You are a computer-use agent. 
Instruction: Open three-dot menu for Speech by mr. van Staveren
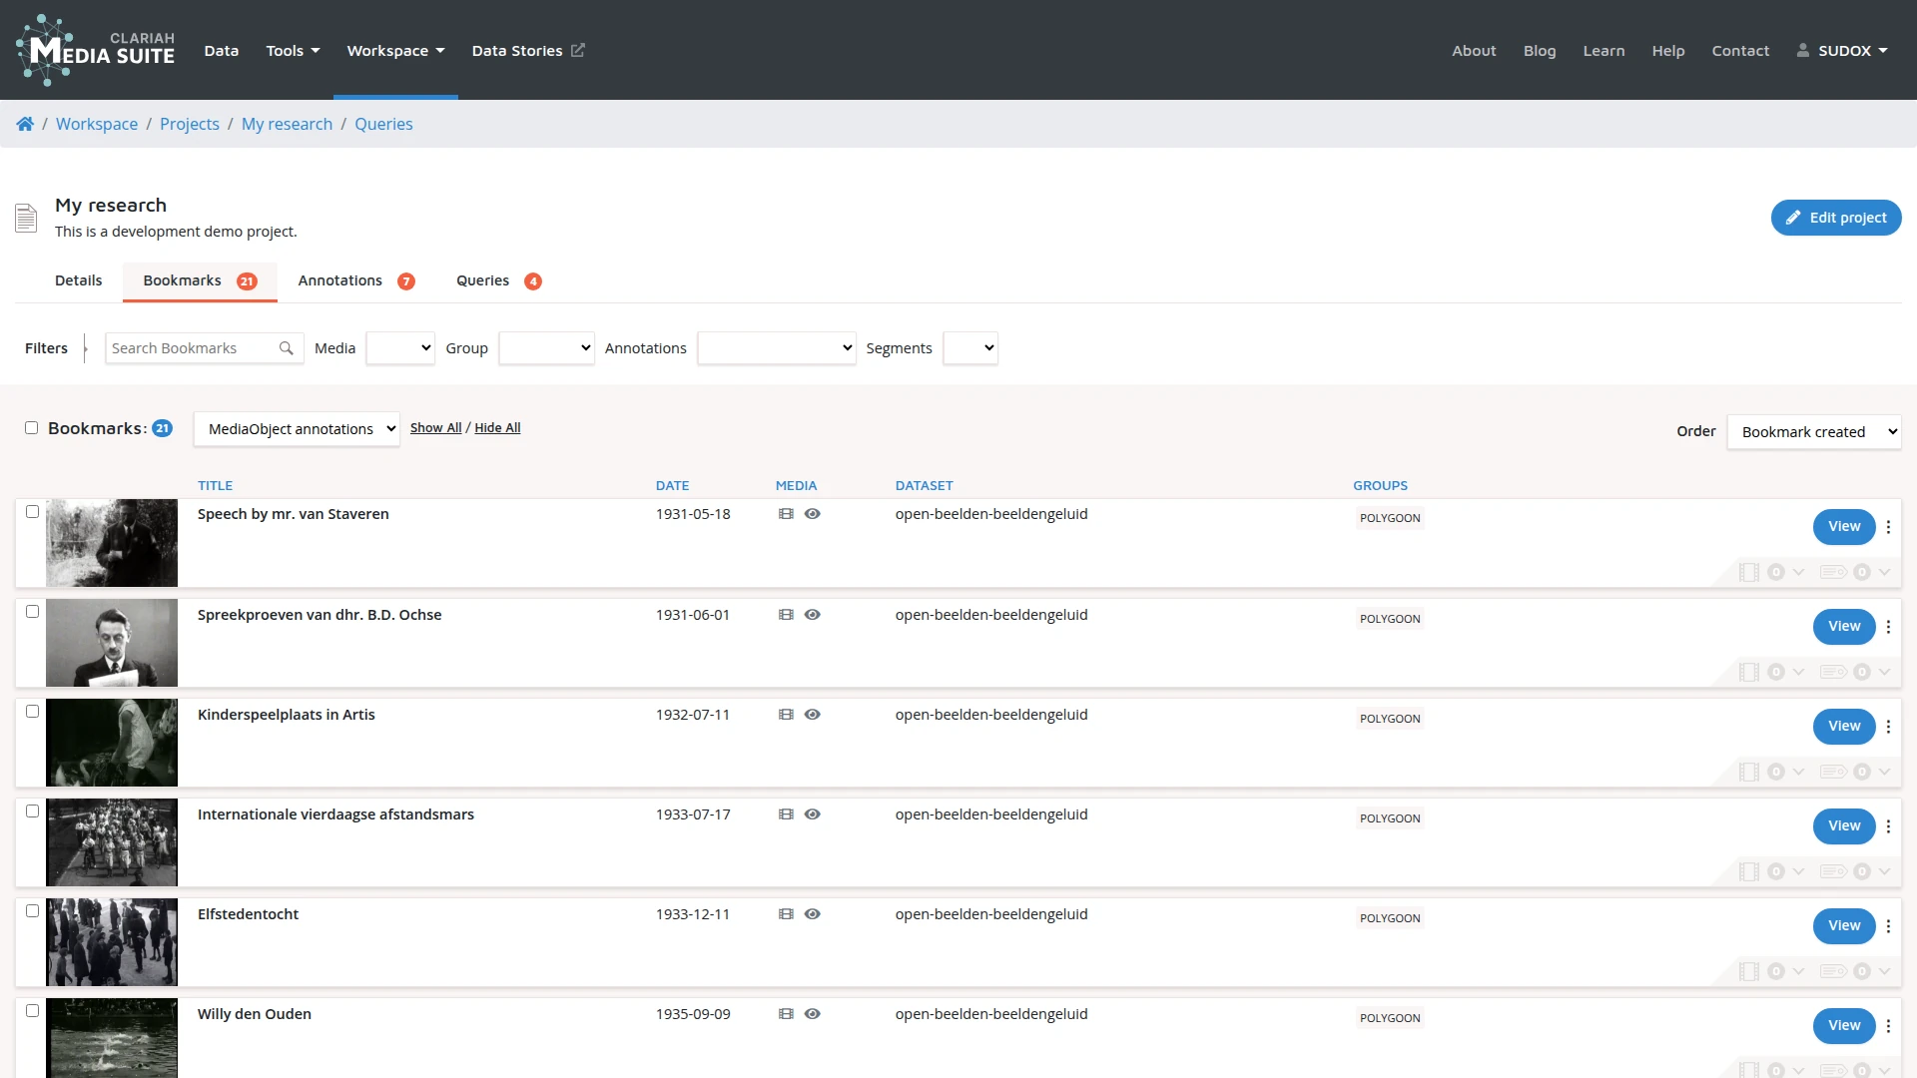point(1888,527)
